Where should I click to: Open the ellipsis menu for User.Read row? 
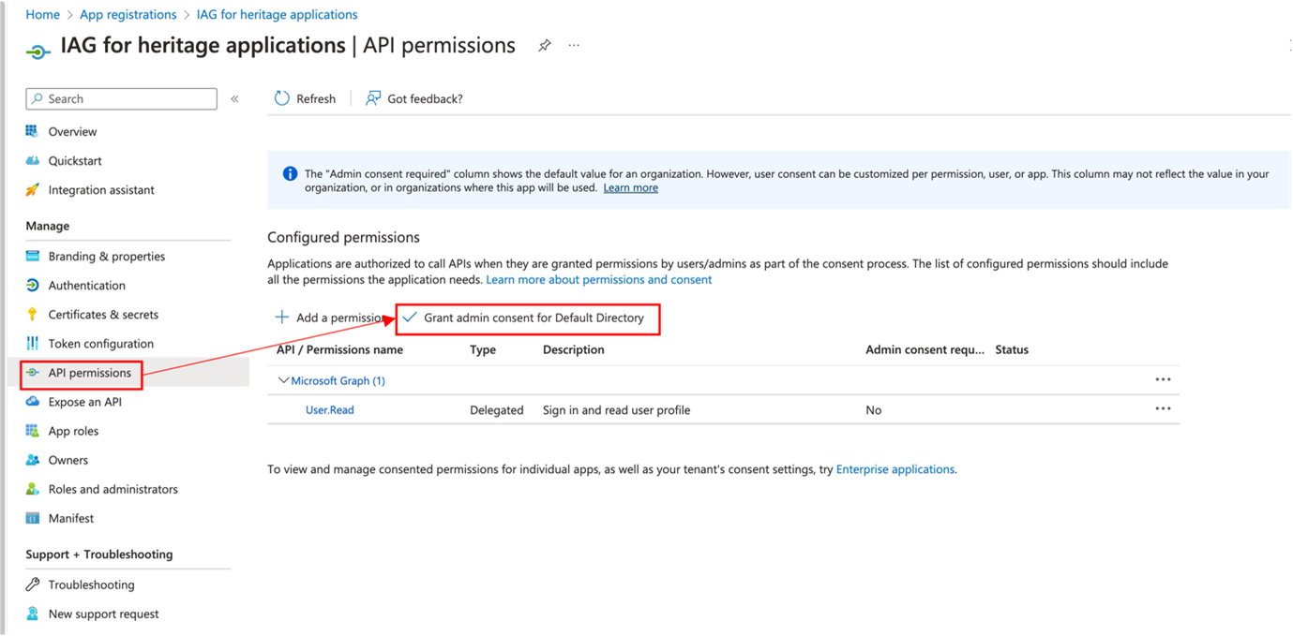1163,408
